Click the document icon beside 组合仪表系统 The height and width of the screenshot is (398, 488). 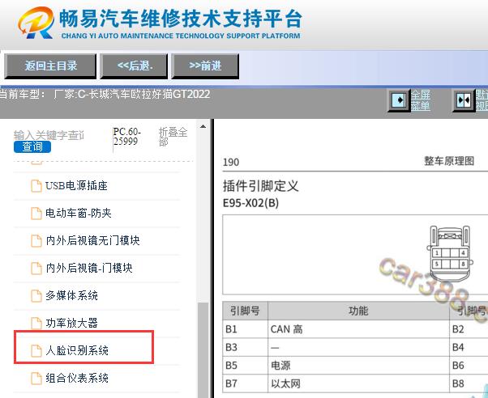point(36,379)
